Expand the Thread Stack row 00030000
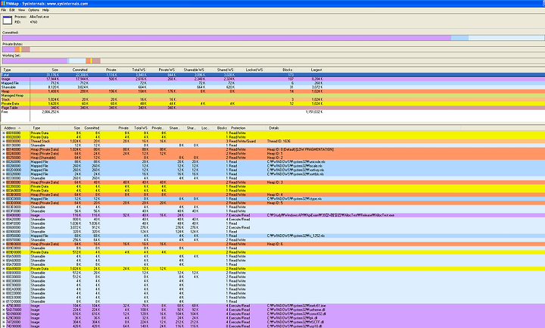The width and height of the screenshot is (545, 328). pos(4,141)
